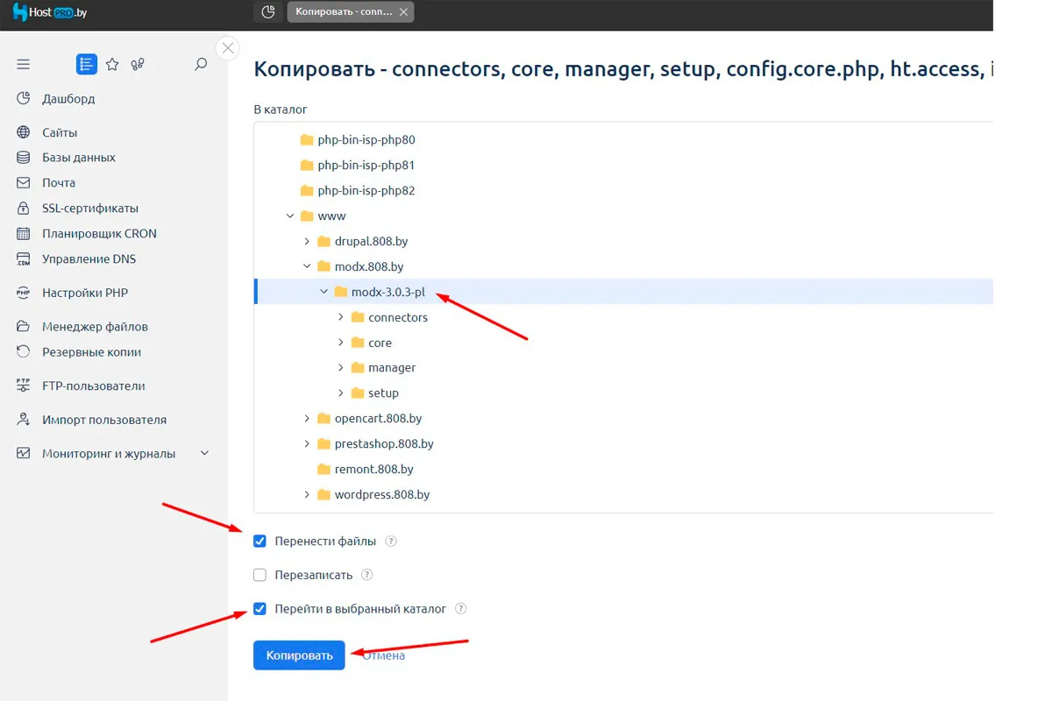Click the Отмена link
This screenshot has width=1052, height=701.
384,655
